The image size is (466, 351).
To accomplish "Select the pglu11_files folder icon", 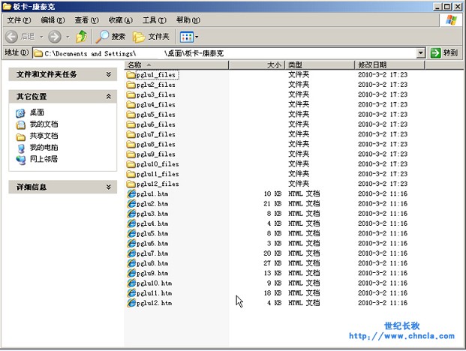I will 131,174.
